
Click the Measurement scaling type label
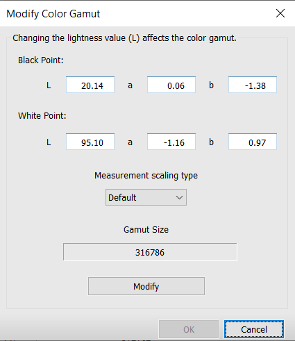click(146, 176)
